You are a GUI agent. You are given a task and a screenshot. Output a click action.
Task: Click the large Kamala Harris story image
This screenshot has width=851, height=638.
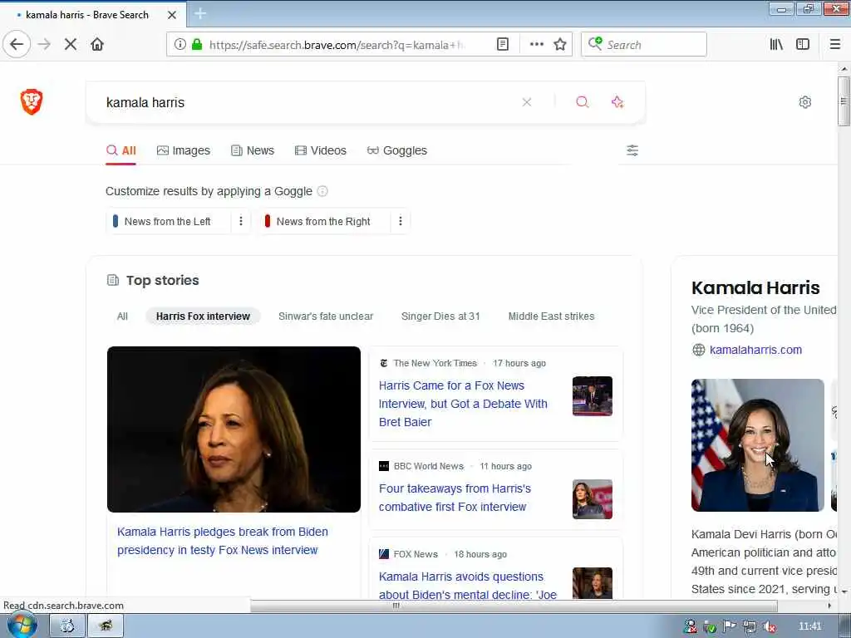click(x=234, y=429)
